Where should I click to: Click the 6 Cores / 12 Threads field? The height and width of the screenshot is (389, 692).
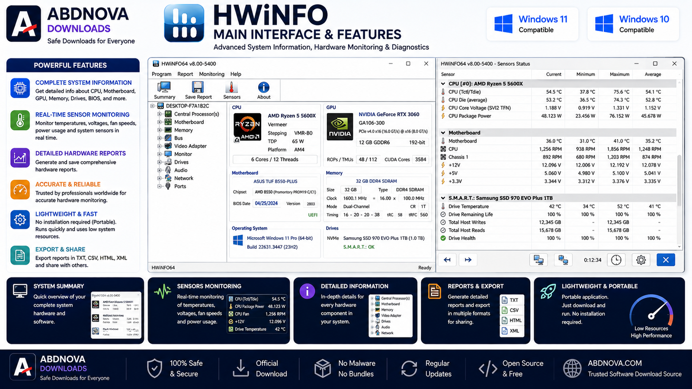coord(275,159)
